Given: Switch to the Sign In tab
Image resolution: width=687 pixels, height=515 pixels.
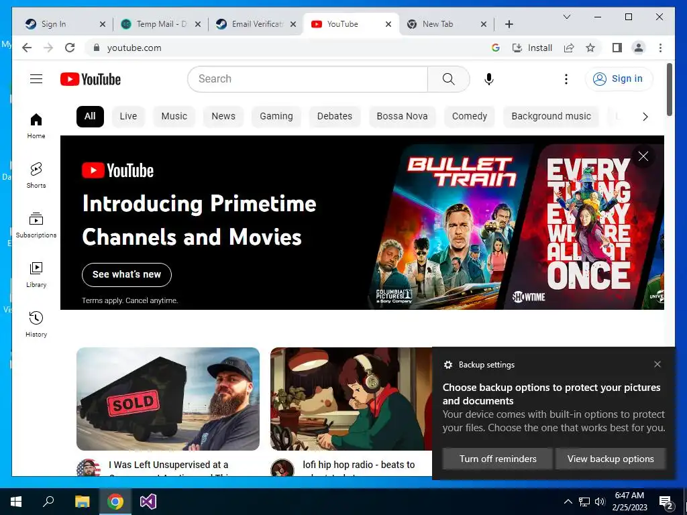Looking at the screenshot, I should tap(61, 24).
